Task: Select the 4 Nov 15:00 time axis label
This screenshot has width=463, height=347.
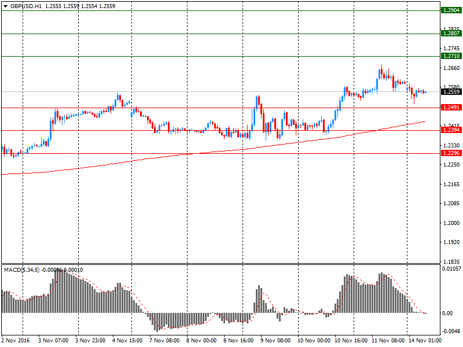Action: pos(127,341)
